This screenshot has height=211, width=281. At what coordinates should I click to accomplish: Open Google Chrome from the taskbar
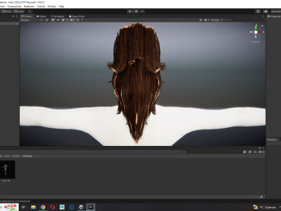[43, 207]
